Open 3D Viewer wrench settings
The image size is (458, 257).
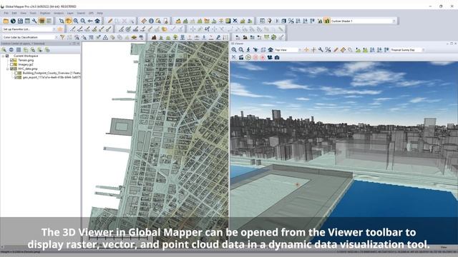coord(321,50)
